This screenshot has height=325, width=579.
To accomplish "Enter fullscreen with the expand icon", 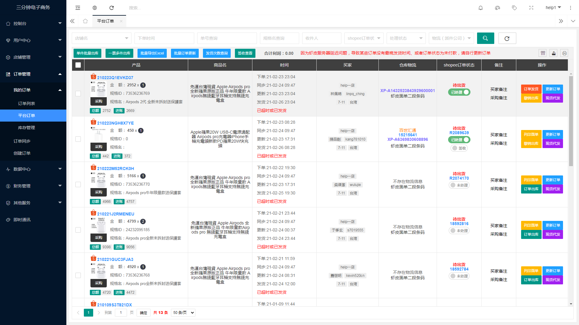I will pos(531,8).
